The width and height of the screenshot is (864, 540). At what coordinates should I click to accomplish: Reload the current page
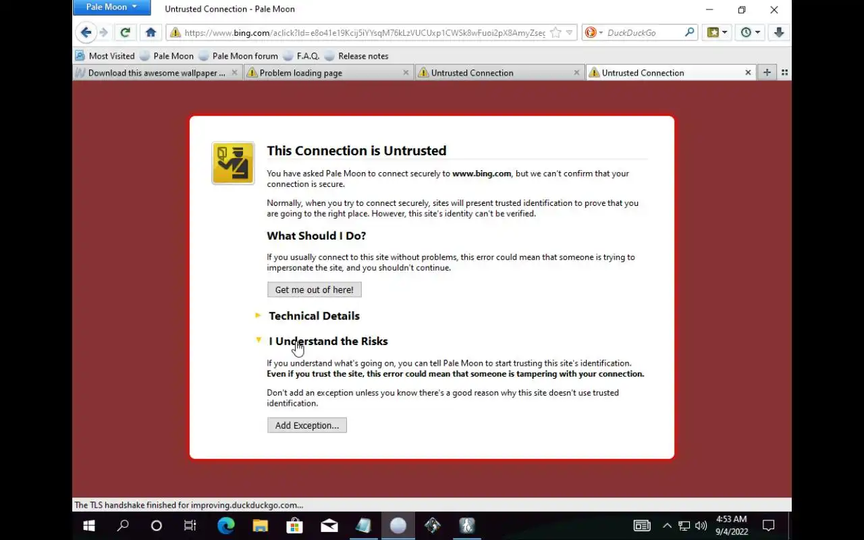[125, 32]
